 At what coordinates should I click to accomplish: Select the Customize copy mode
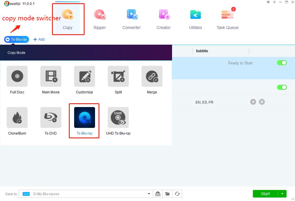85,80
